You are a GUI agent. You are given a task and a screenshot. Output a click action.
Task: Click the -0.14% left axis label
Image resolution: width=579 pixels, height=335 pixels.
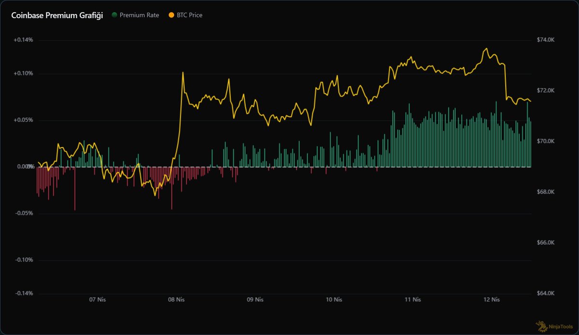pyautogui.click(x=24, y=293)
